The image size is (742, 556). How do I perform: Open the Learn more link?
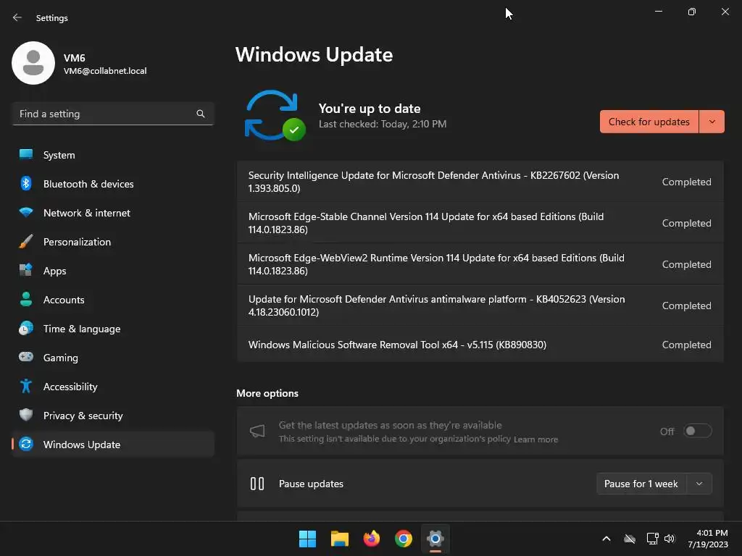tap(535, 439)
